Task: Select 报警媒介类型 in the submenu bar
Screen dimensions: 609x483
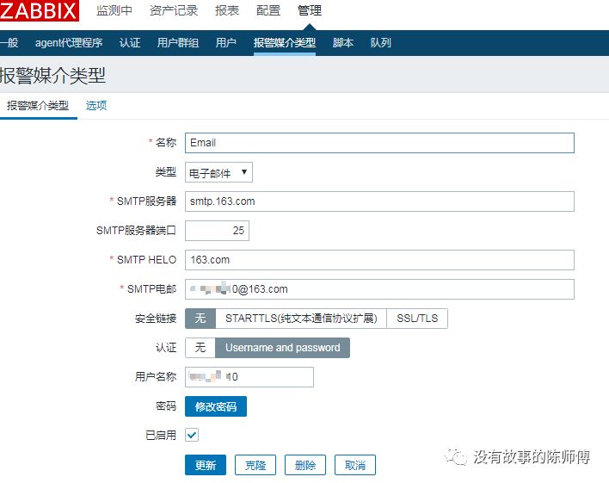Action: (285, 42)
